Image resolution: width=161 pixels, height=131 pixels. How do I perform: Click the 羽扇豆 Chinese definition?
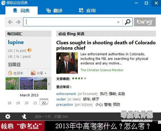(14, 65)
